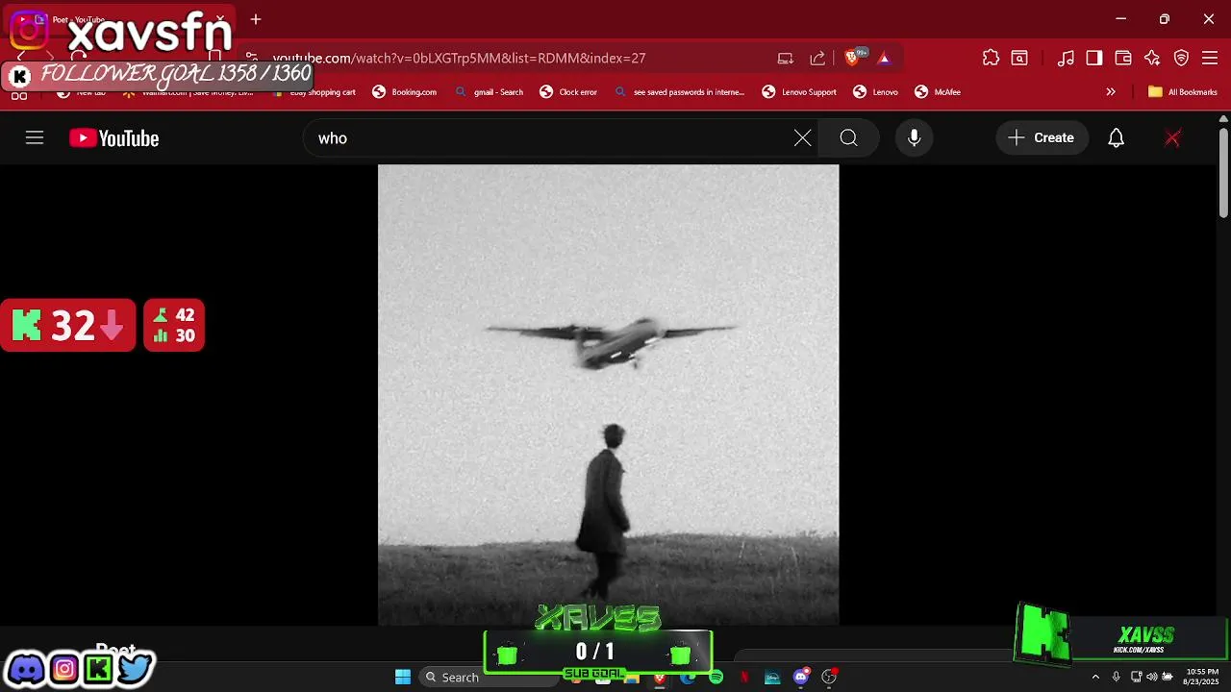Viewport: 1231px width, 692px height.
Task: Open the browser main hamburger menu
Action: (1211, 58)
